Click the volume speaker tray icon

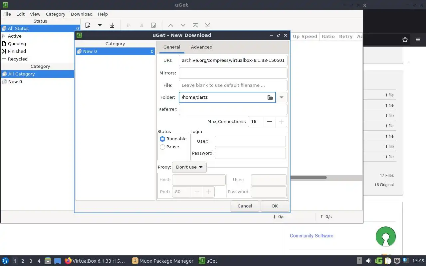[x=369, y=261]
